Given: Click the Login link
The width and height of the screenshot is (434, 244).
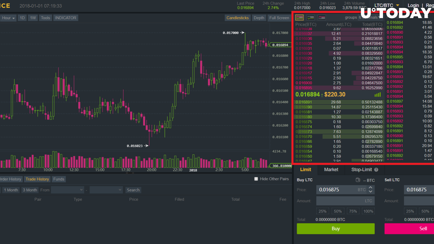Looking at the screenshot, I should [413, 5].
